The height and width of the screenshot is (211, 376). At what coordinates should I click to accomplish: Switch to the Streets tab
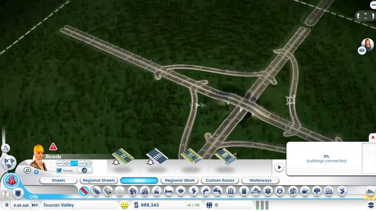59,181
